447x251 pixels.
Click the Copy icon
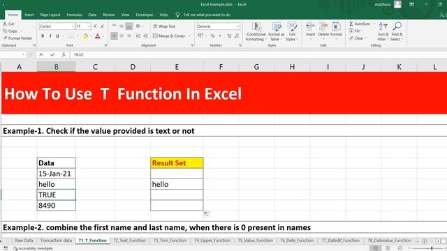click(5, 31)
